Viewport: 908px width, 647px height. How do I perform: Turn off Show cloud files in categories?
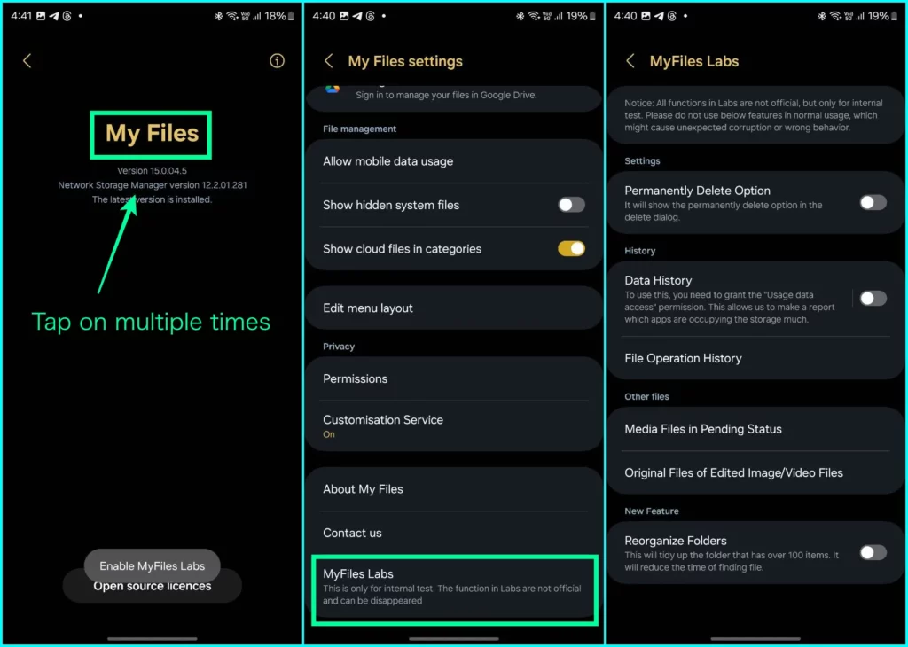pos(571,249)
